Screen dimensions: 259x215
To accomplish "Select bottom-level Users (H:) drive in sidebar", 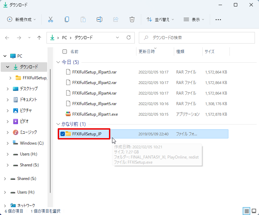I will 26,192.
